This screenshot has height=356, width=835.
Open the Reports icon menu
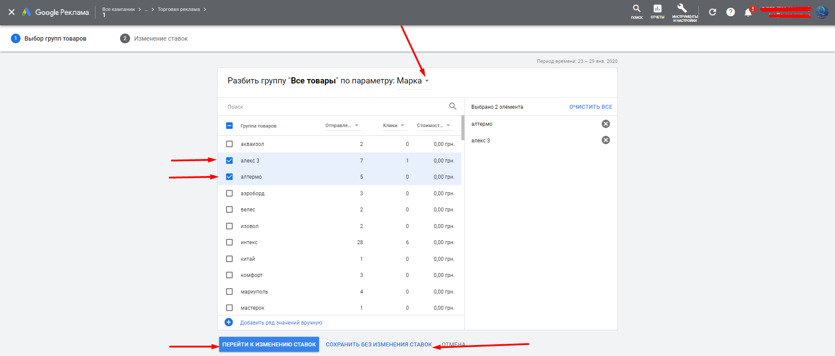tap(657, 11)
